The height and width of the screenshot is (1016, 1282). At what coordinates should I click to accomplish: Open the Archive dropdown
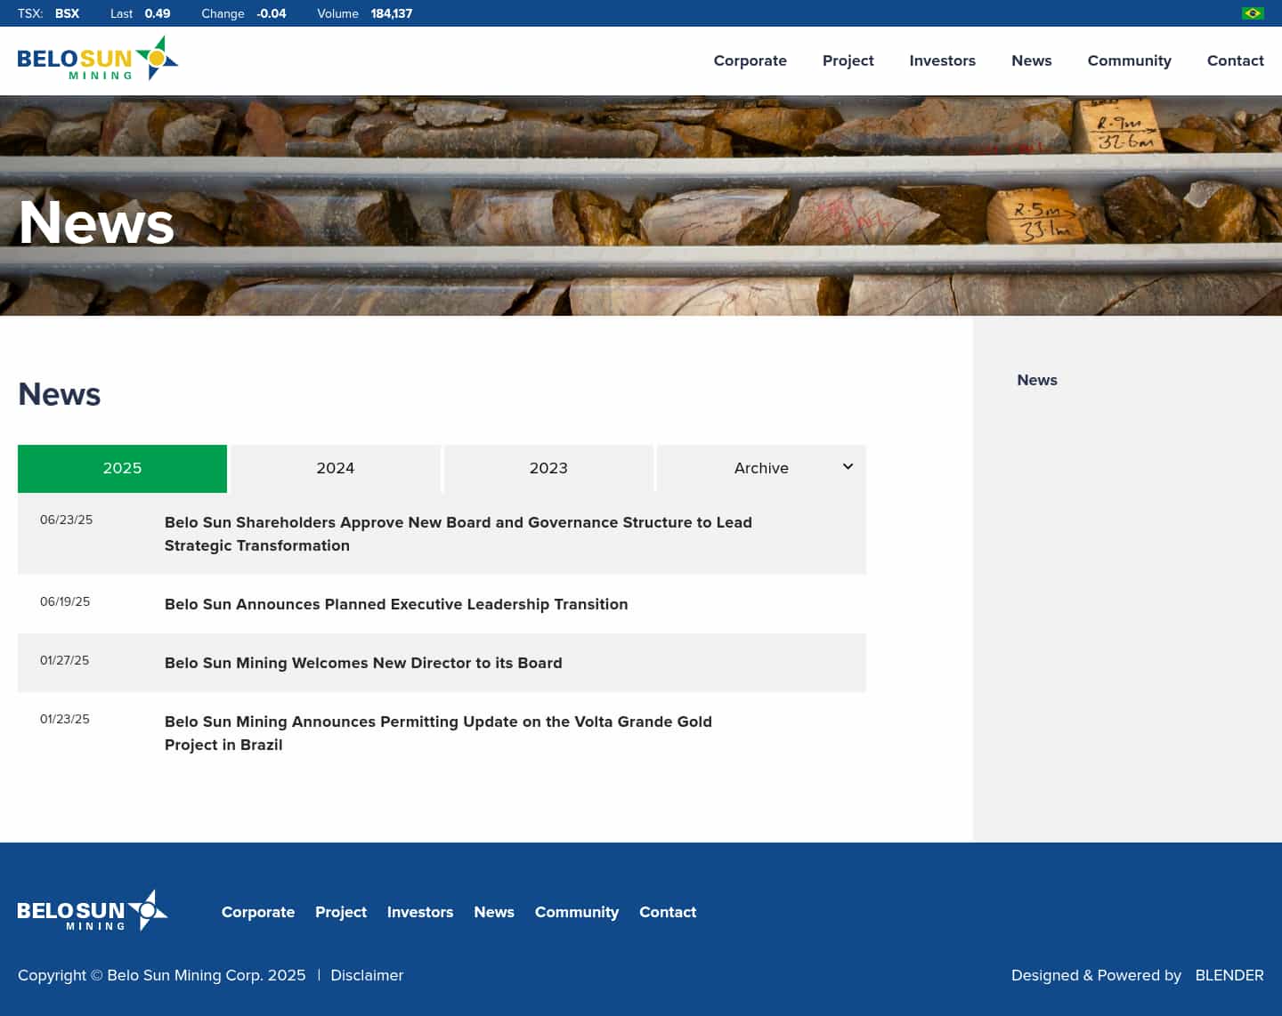(761, 468)
